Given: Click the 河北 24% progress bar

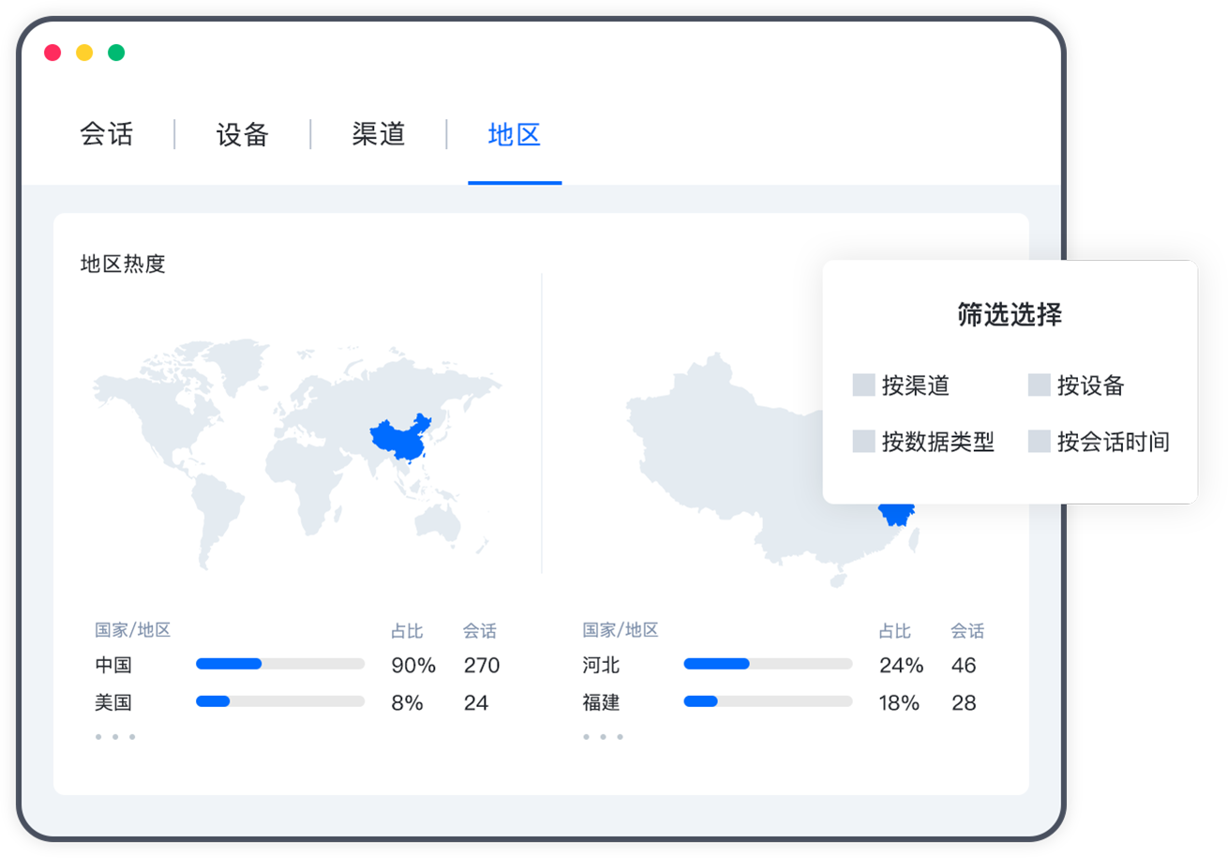Looking at the screenshot, I should coord(768,664).
